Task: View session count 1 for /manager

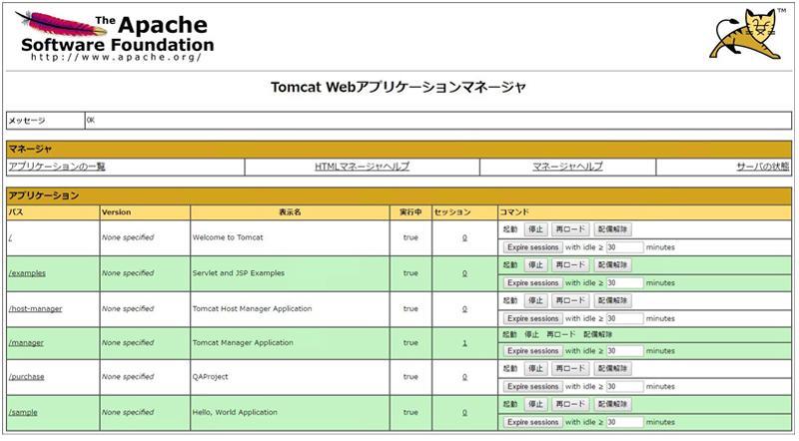Action: click(x=464, y=343)
